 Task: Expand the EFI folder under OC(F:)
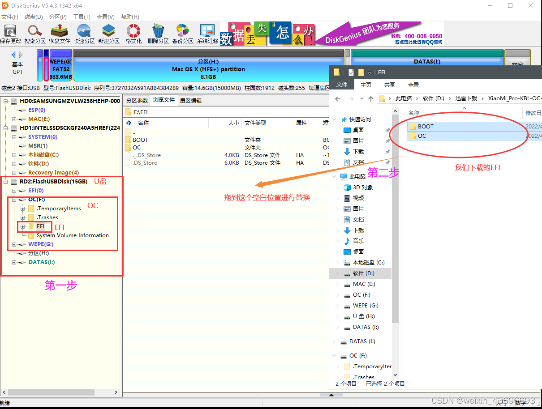click(x=22, y=226)
